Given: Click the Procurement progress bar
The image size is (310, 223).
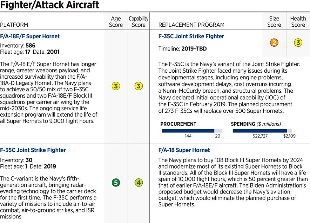Looking at the screenshot, I should [191, 131].
